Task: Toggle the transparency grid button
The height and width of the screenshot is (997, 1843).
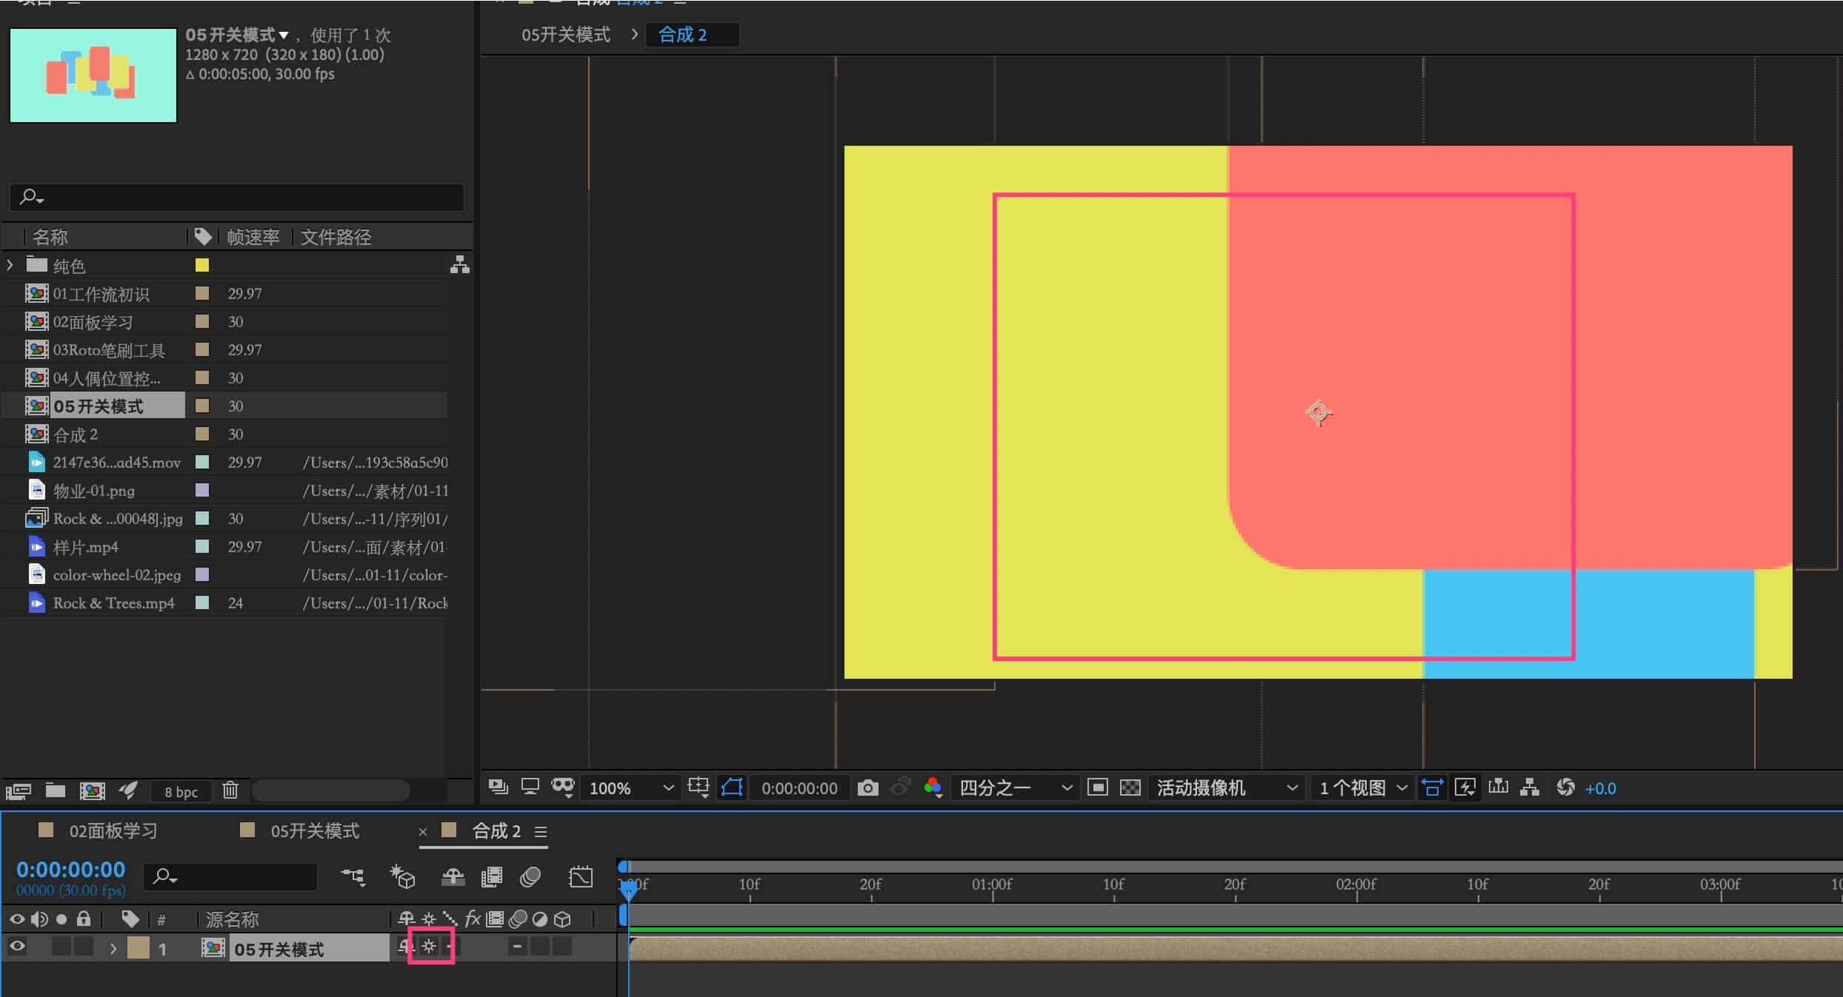Action: 1130,788
